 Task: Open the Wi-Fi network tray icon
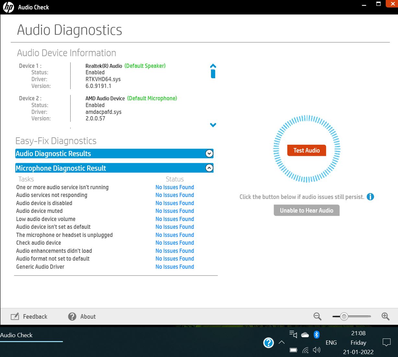305,350
